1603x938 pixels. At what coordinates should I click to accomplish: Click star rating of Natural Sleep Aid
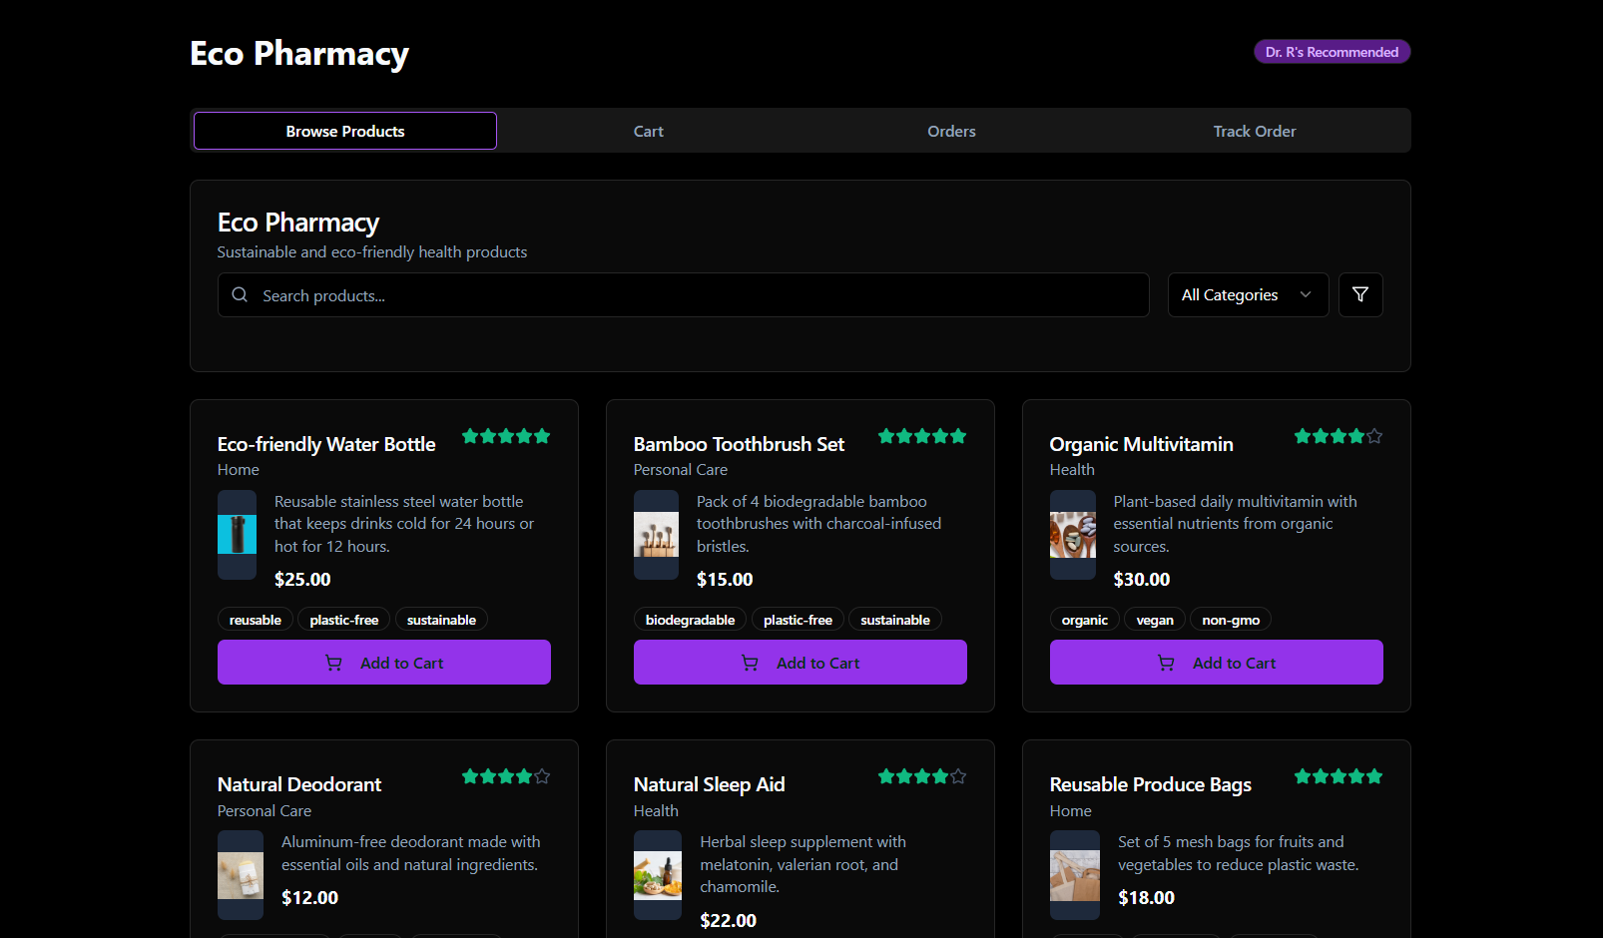(x=922, y=776)
